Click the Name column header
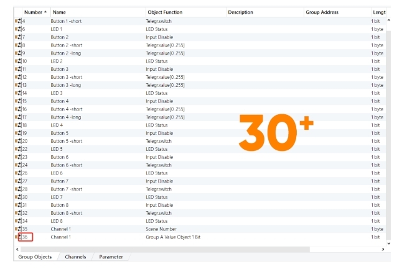This screenshot has width=397, height=272. point(59,12)
